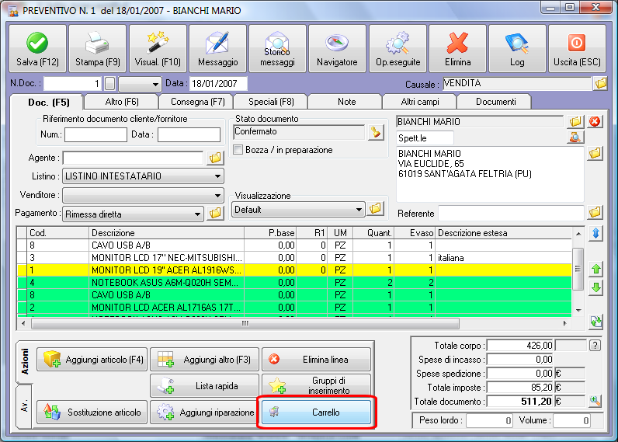
Task: Switch to Speciali (F8) tab
Action: pyautogui.click(x=271, y=102)
